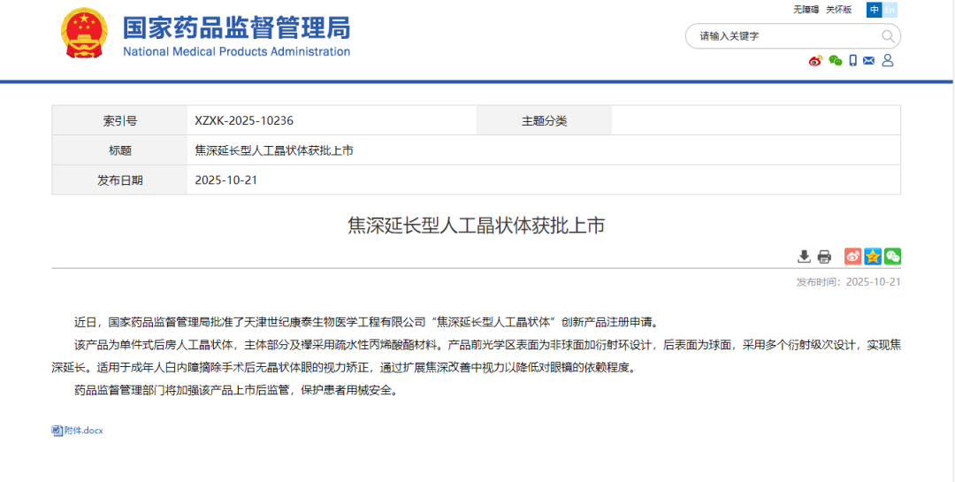
Task: Click the mobile phone icon in header
Action: coord(852,60)
